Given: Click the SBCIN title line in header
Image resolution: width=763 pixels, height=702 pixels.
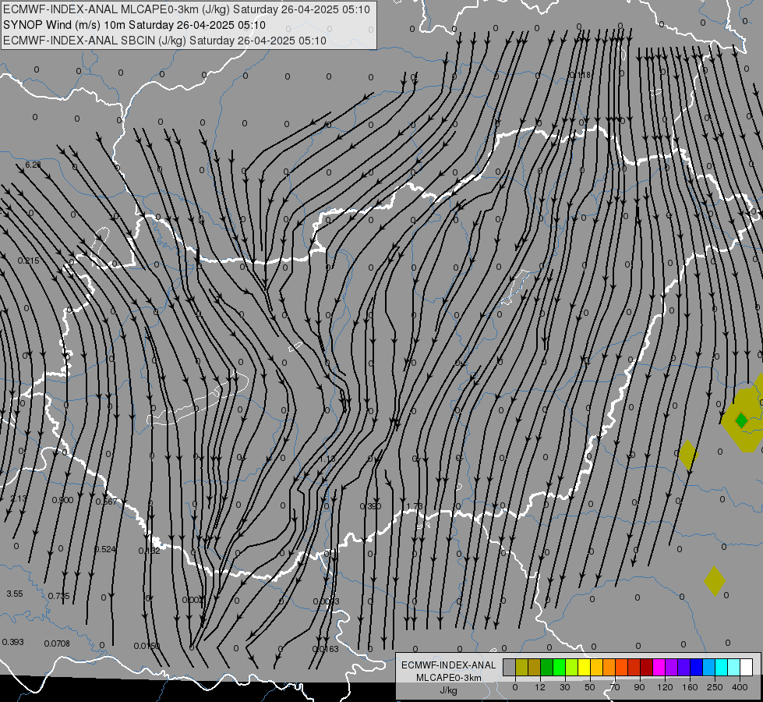Looking at the screenshot, I should (164, 41).
